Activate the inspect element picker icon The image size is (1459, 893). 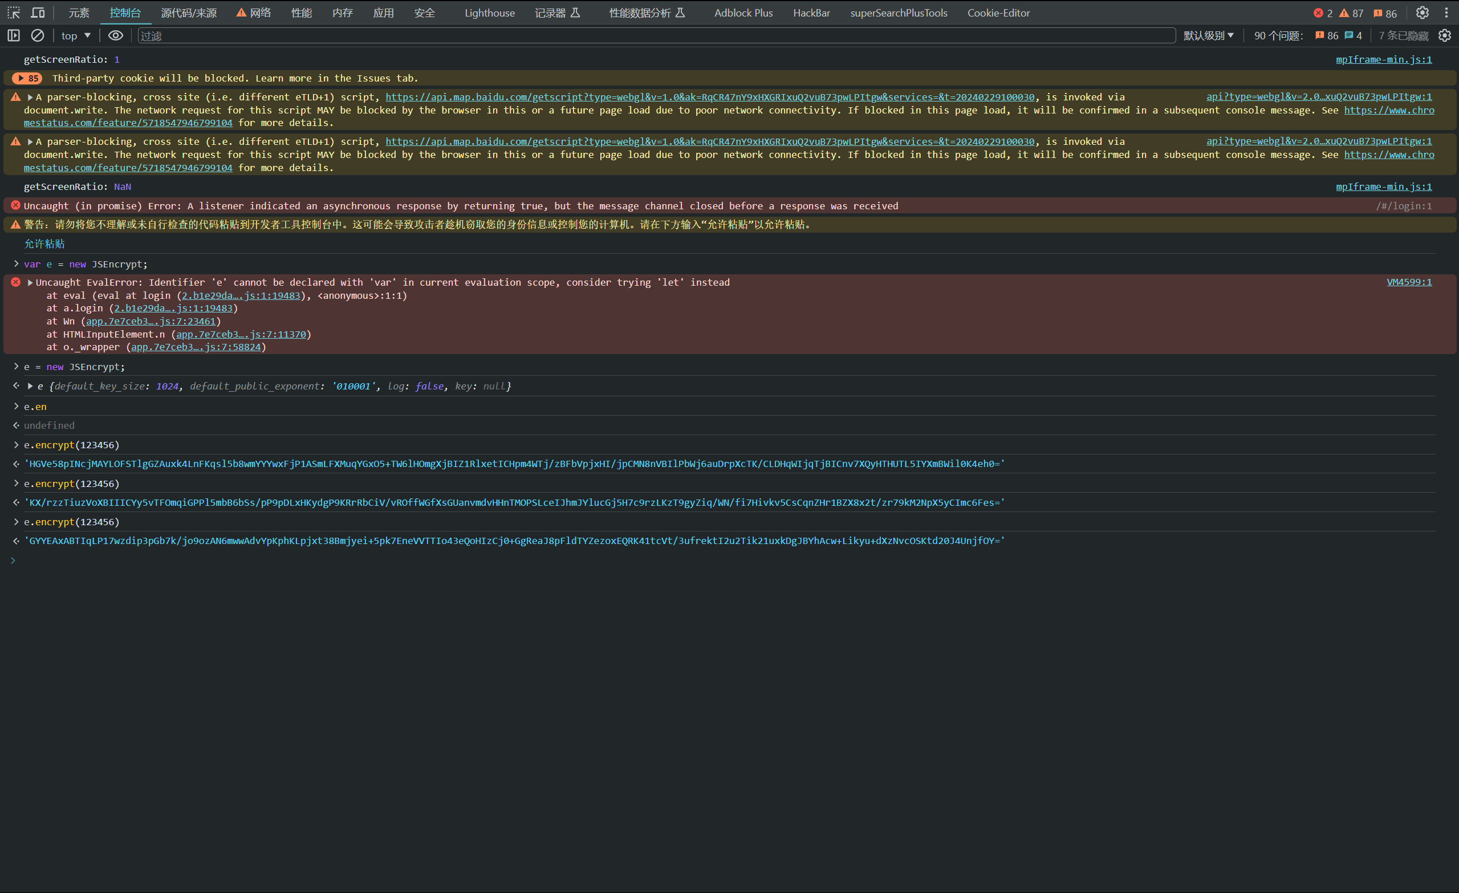click(14, 13)
